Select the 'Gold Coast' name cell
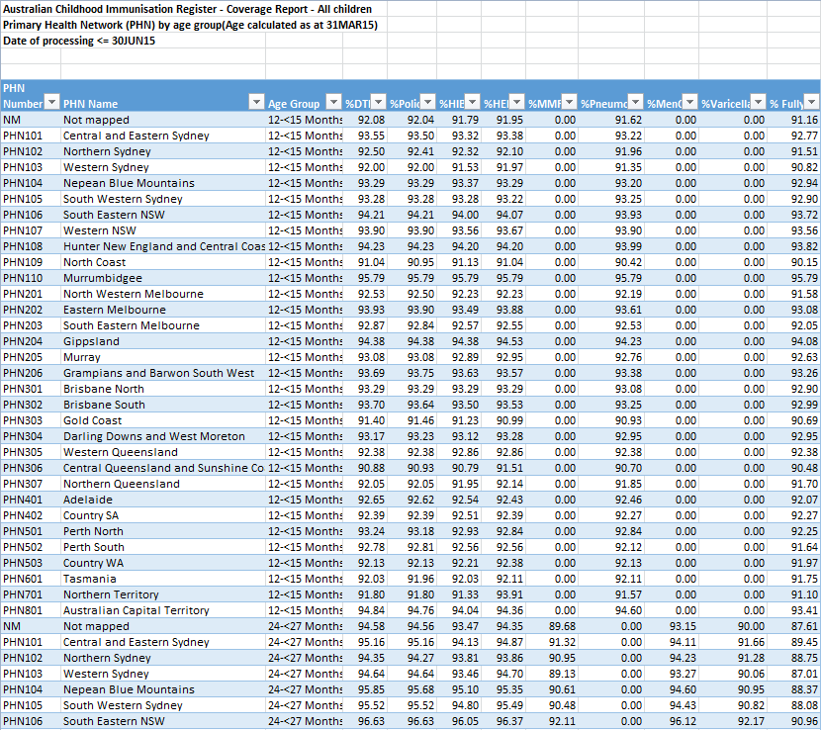 coord(163,420)
